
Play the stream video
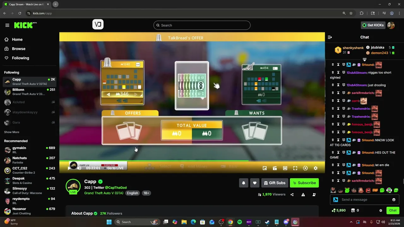click(69, 168)
